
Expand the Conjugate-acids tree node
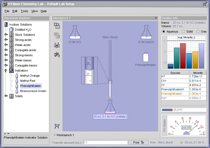[x=6, y=50]
